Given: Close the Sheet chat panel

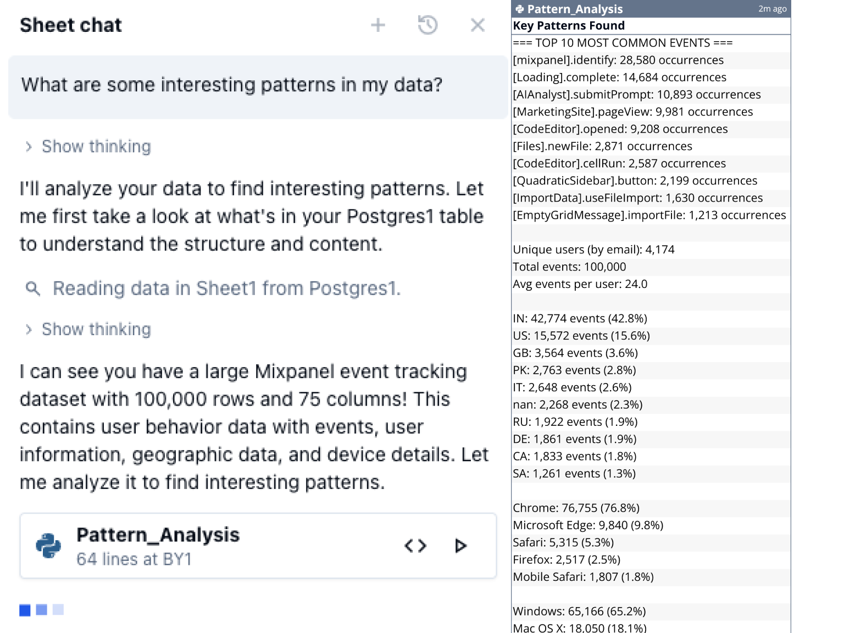Looking at the screenshot, I should [477, 25].
